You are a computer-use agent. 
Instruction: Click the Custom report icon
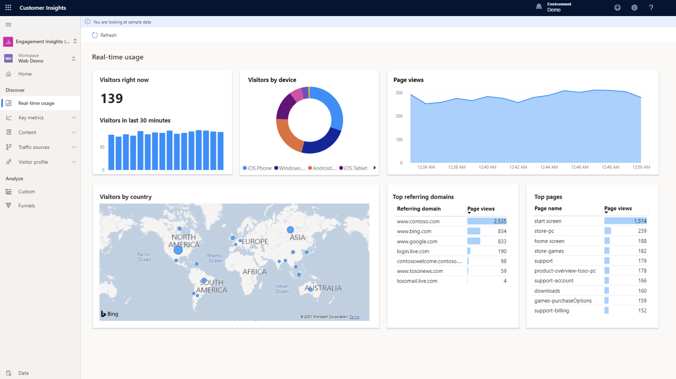click(x=9, y=192)
